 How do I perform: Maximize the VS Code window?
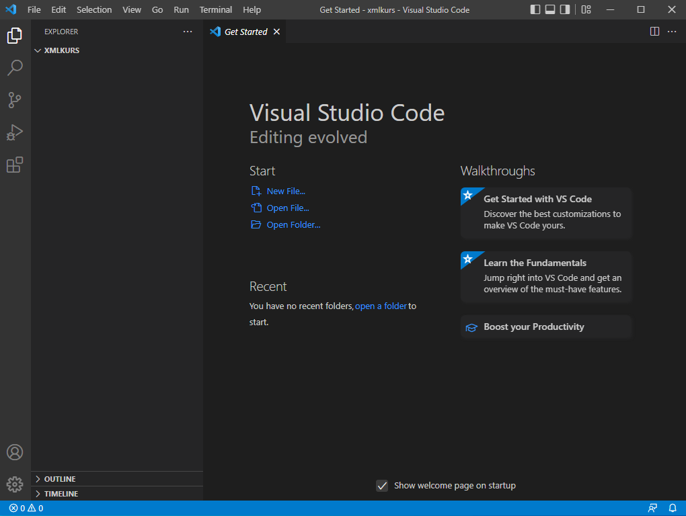[641, 9]
